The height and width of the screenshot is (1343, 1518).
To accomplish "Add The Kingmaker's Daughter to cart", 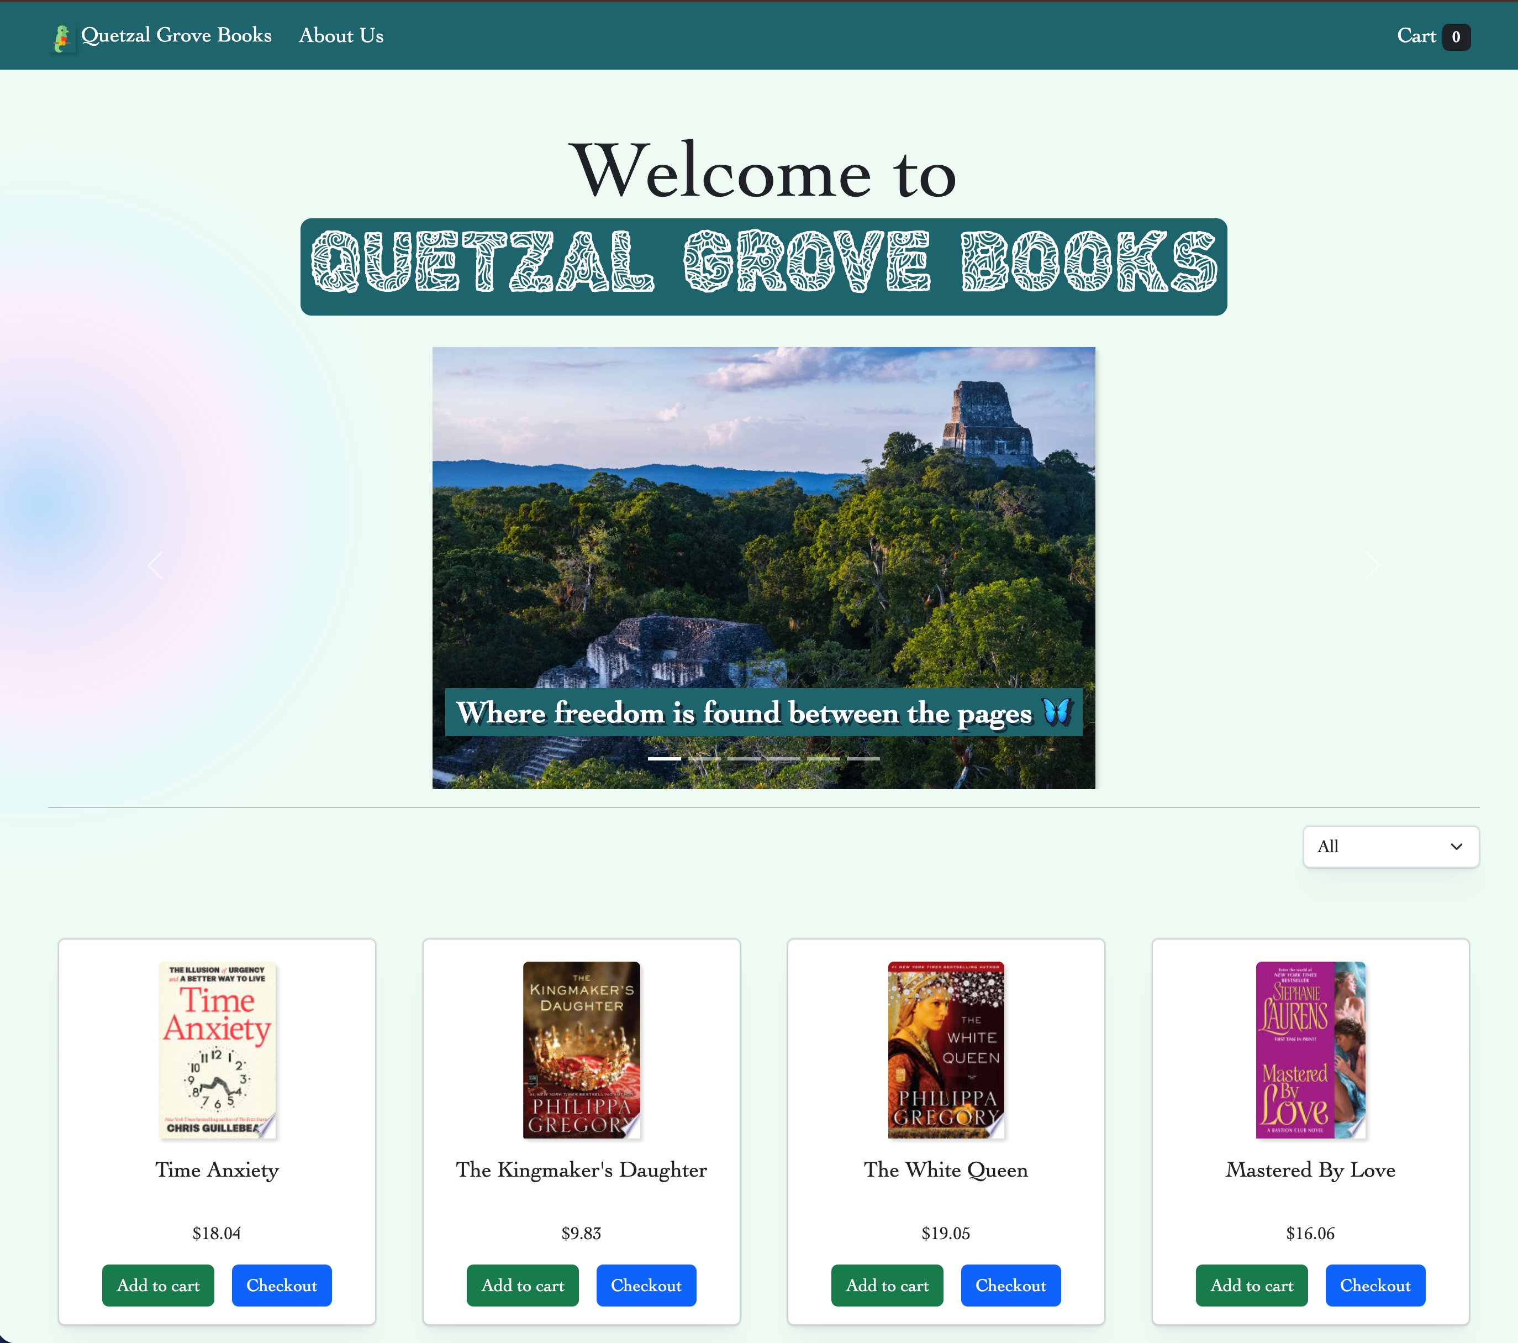I will 522,1285.
